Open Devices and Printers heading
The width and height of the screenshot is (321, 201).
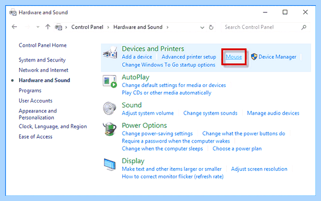pyautogui.click(x=153, y=49)
